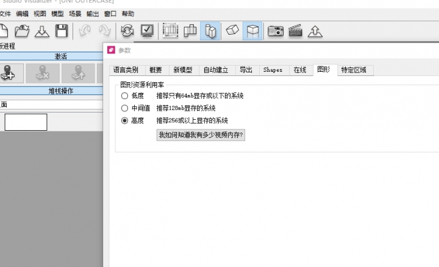Click the export up-arrow tray icon
The height and width of the screenshot is (267, 439).
[x=315, y=30]
